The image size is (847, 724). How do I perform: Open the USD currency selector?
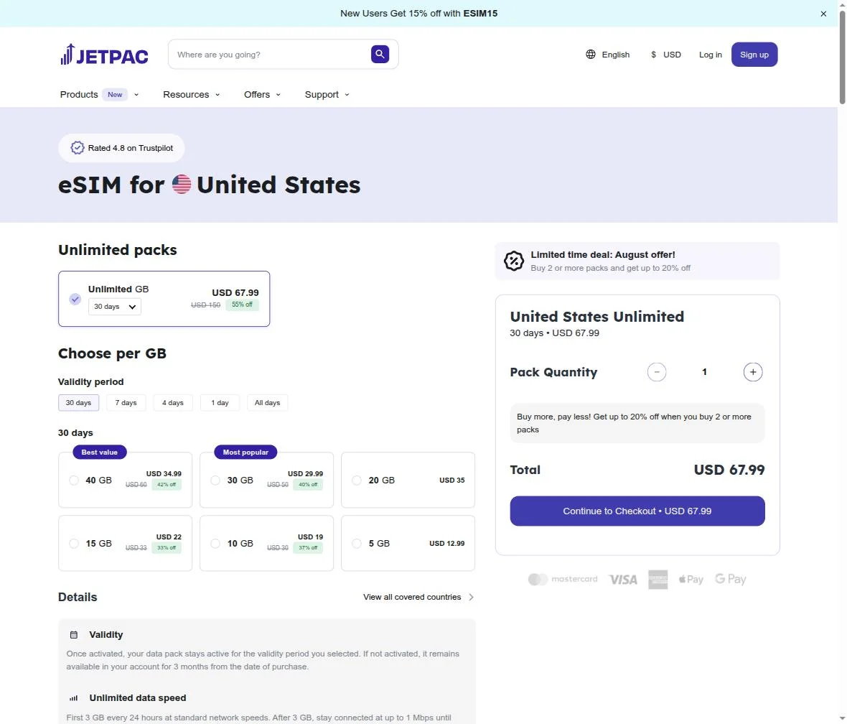[665, 55]
